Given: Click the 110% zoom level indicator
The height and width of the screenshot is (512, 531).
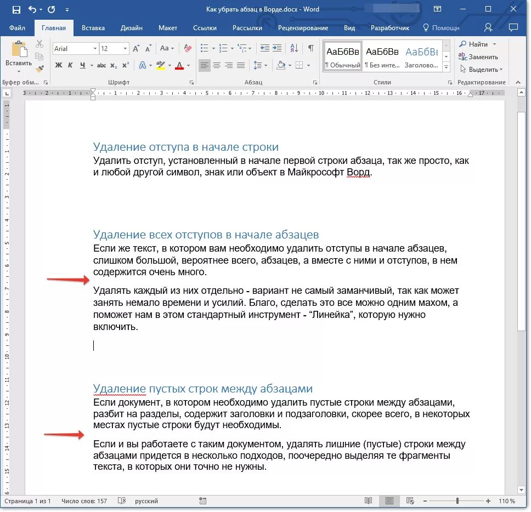Looking at the screenshot, I should point(507,501).
